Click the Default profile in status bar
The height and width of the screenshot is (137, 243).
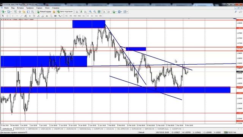point(141,132)
